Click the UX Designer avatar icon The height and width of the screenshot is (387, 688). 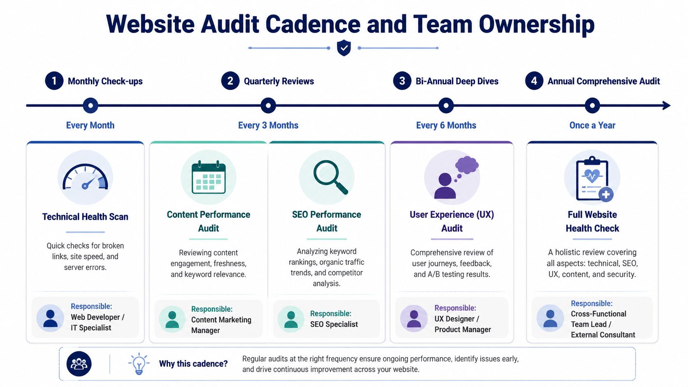[414, 318]
